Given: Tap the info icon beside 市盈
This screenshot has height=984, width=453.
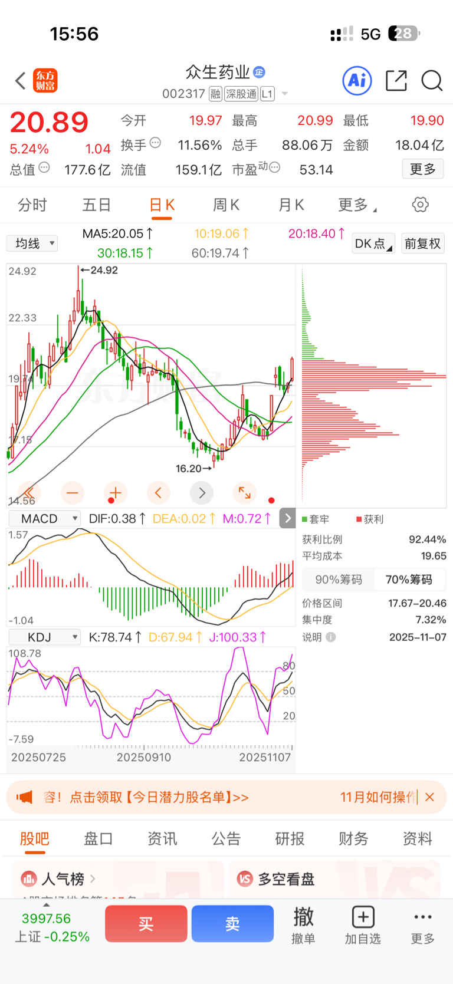Looking at the screenshot, I should (x=274, y=167).
